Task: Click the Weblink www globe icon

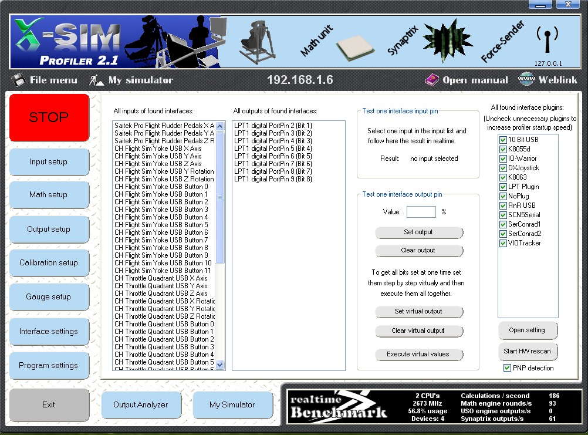Action: [x=526, y=79]
